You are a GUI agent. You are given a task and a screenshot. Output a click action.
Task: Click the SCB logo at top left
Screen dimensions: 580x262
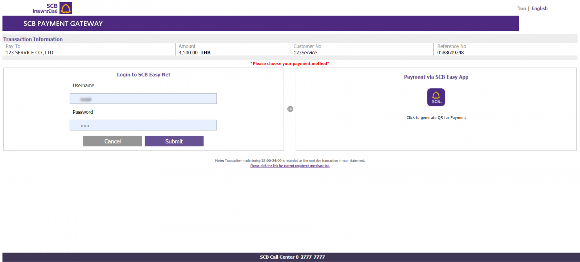[52, 8]
